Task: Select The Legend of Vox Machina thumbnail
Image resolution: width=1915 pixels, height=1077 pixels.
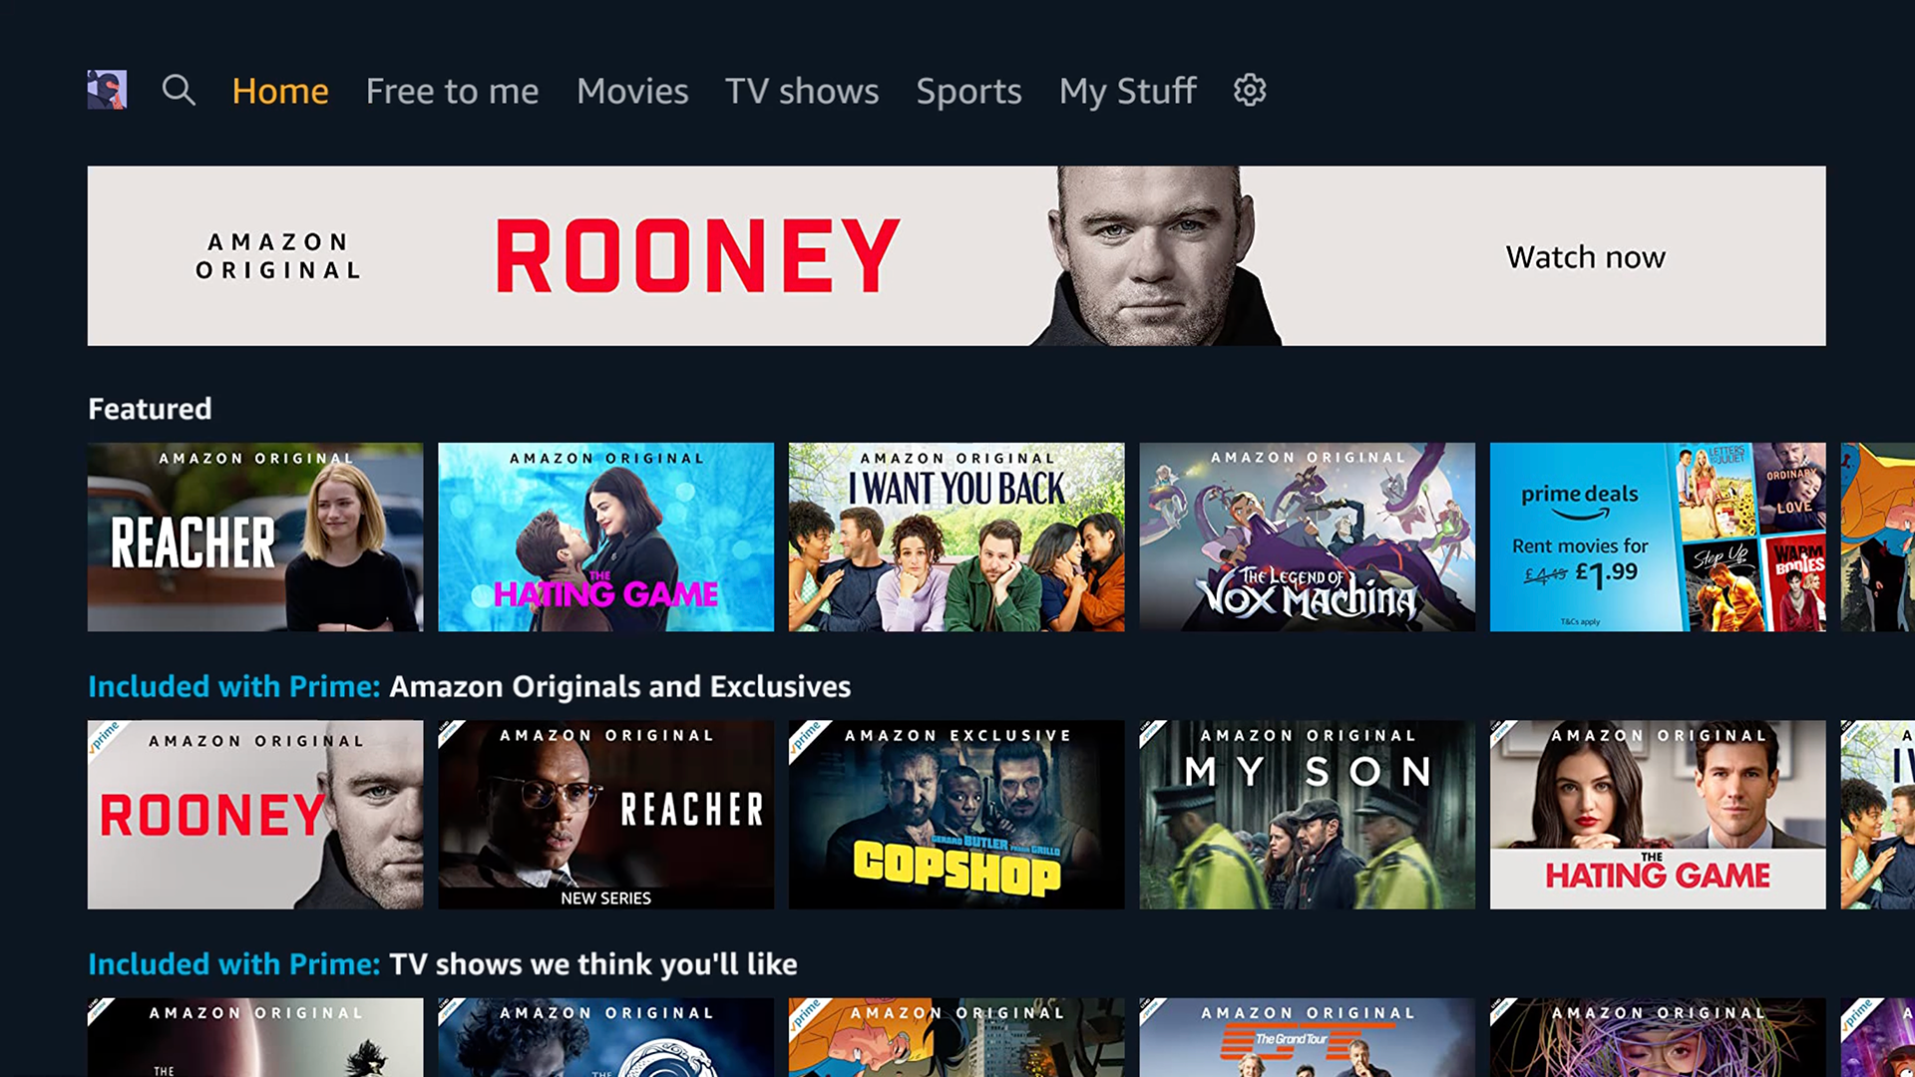Action: coord(1306,538)
